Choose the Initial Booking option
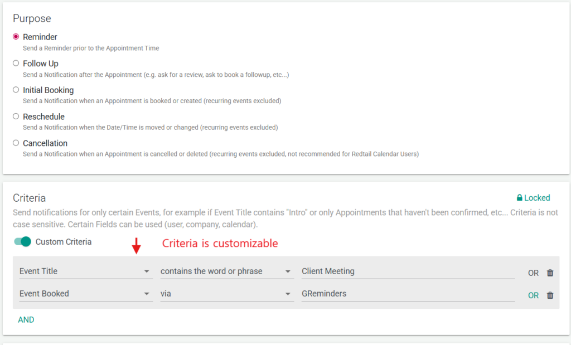 (x=16, y=90)
